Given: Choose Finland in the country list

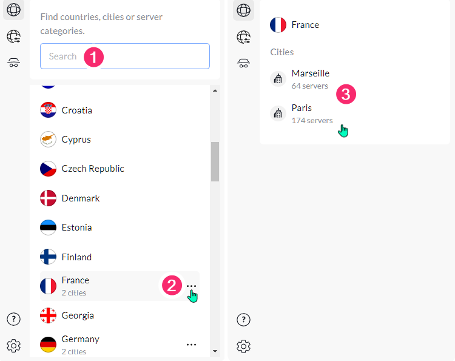Looking at the screenshot, I should coord(76,257).
